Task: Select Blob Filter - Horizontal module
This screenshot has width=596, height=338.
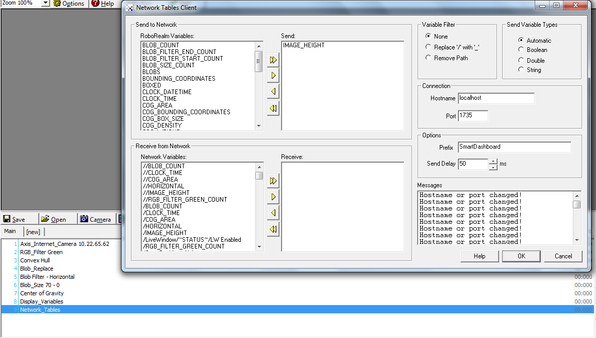Action: tap(47, 277)
